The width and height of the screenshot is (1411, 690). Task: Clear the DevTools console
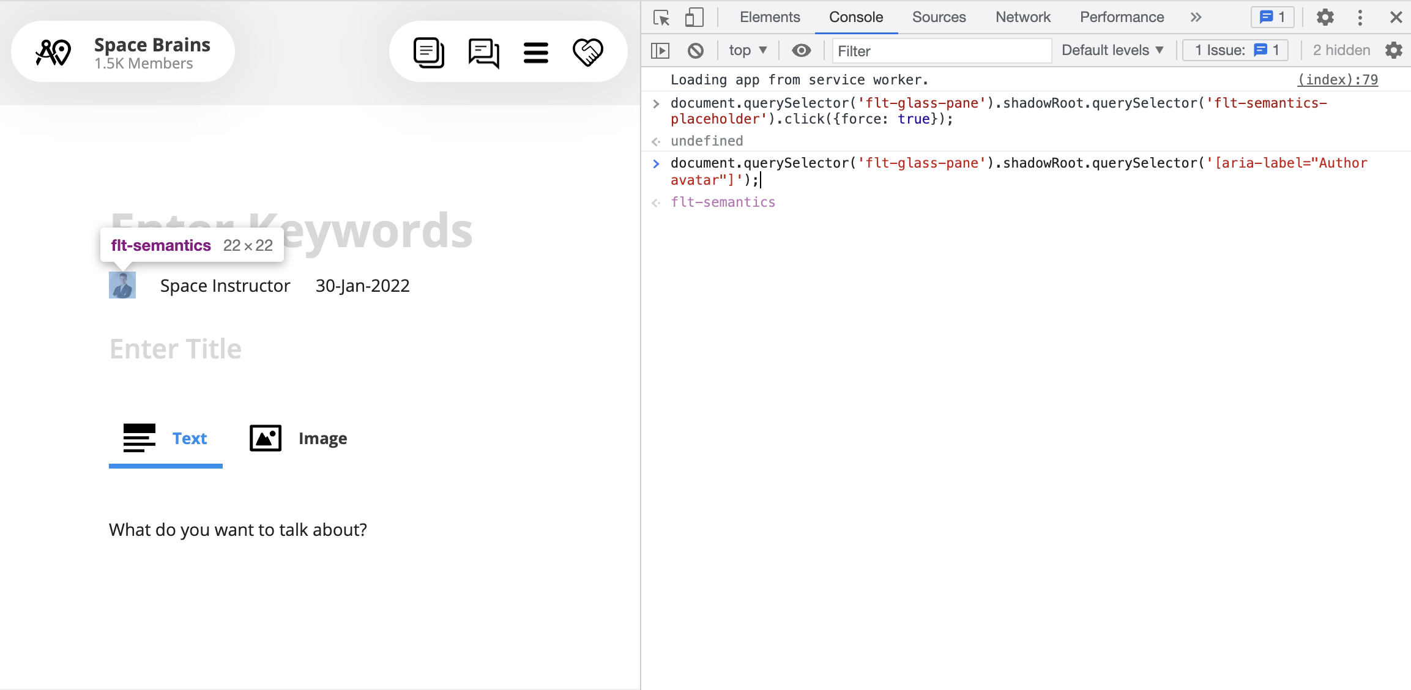pos(695,50)
